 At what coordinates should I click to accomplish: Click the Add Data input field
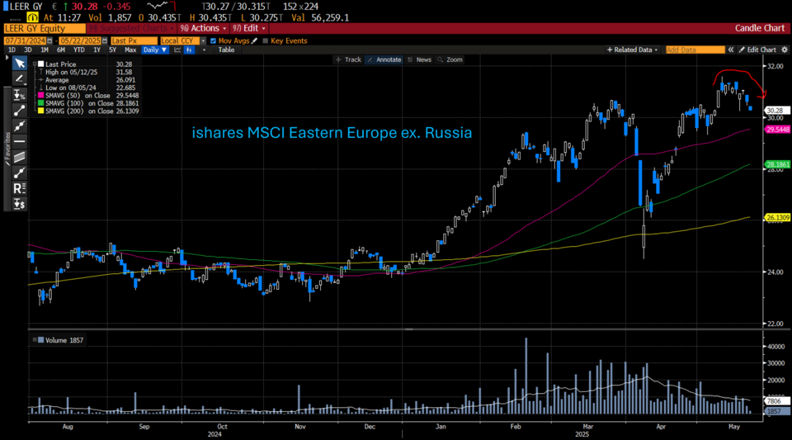pyautogui.click(x=695, y=50)
